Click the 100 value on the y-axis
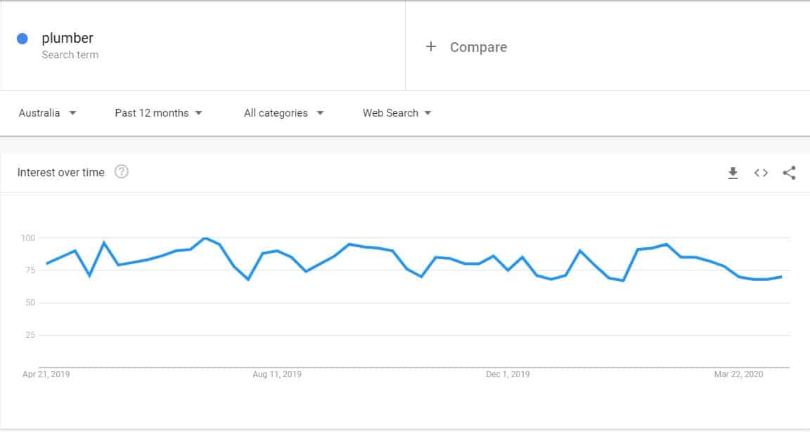The width and height of the screenshot is (810, 432). [27, 238]
